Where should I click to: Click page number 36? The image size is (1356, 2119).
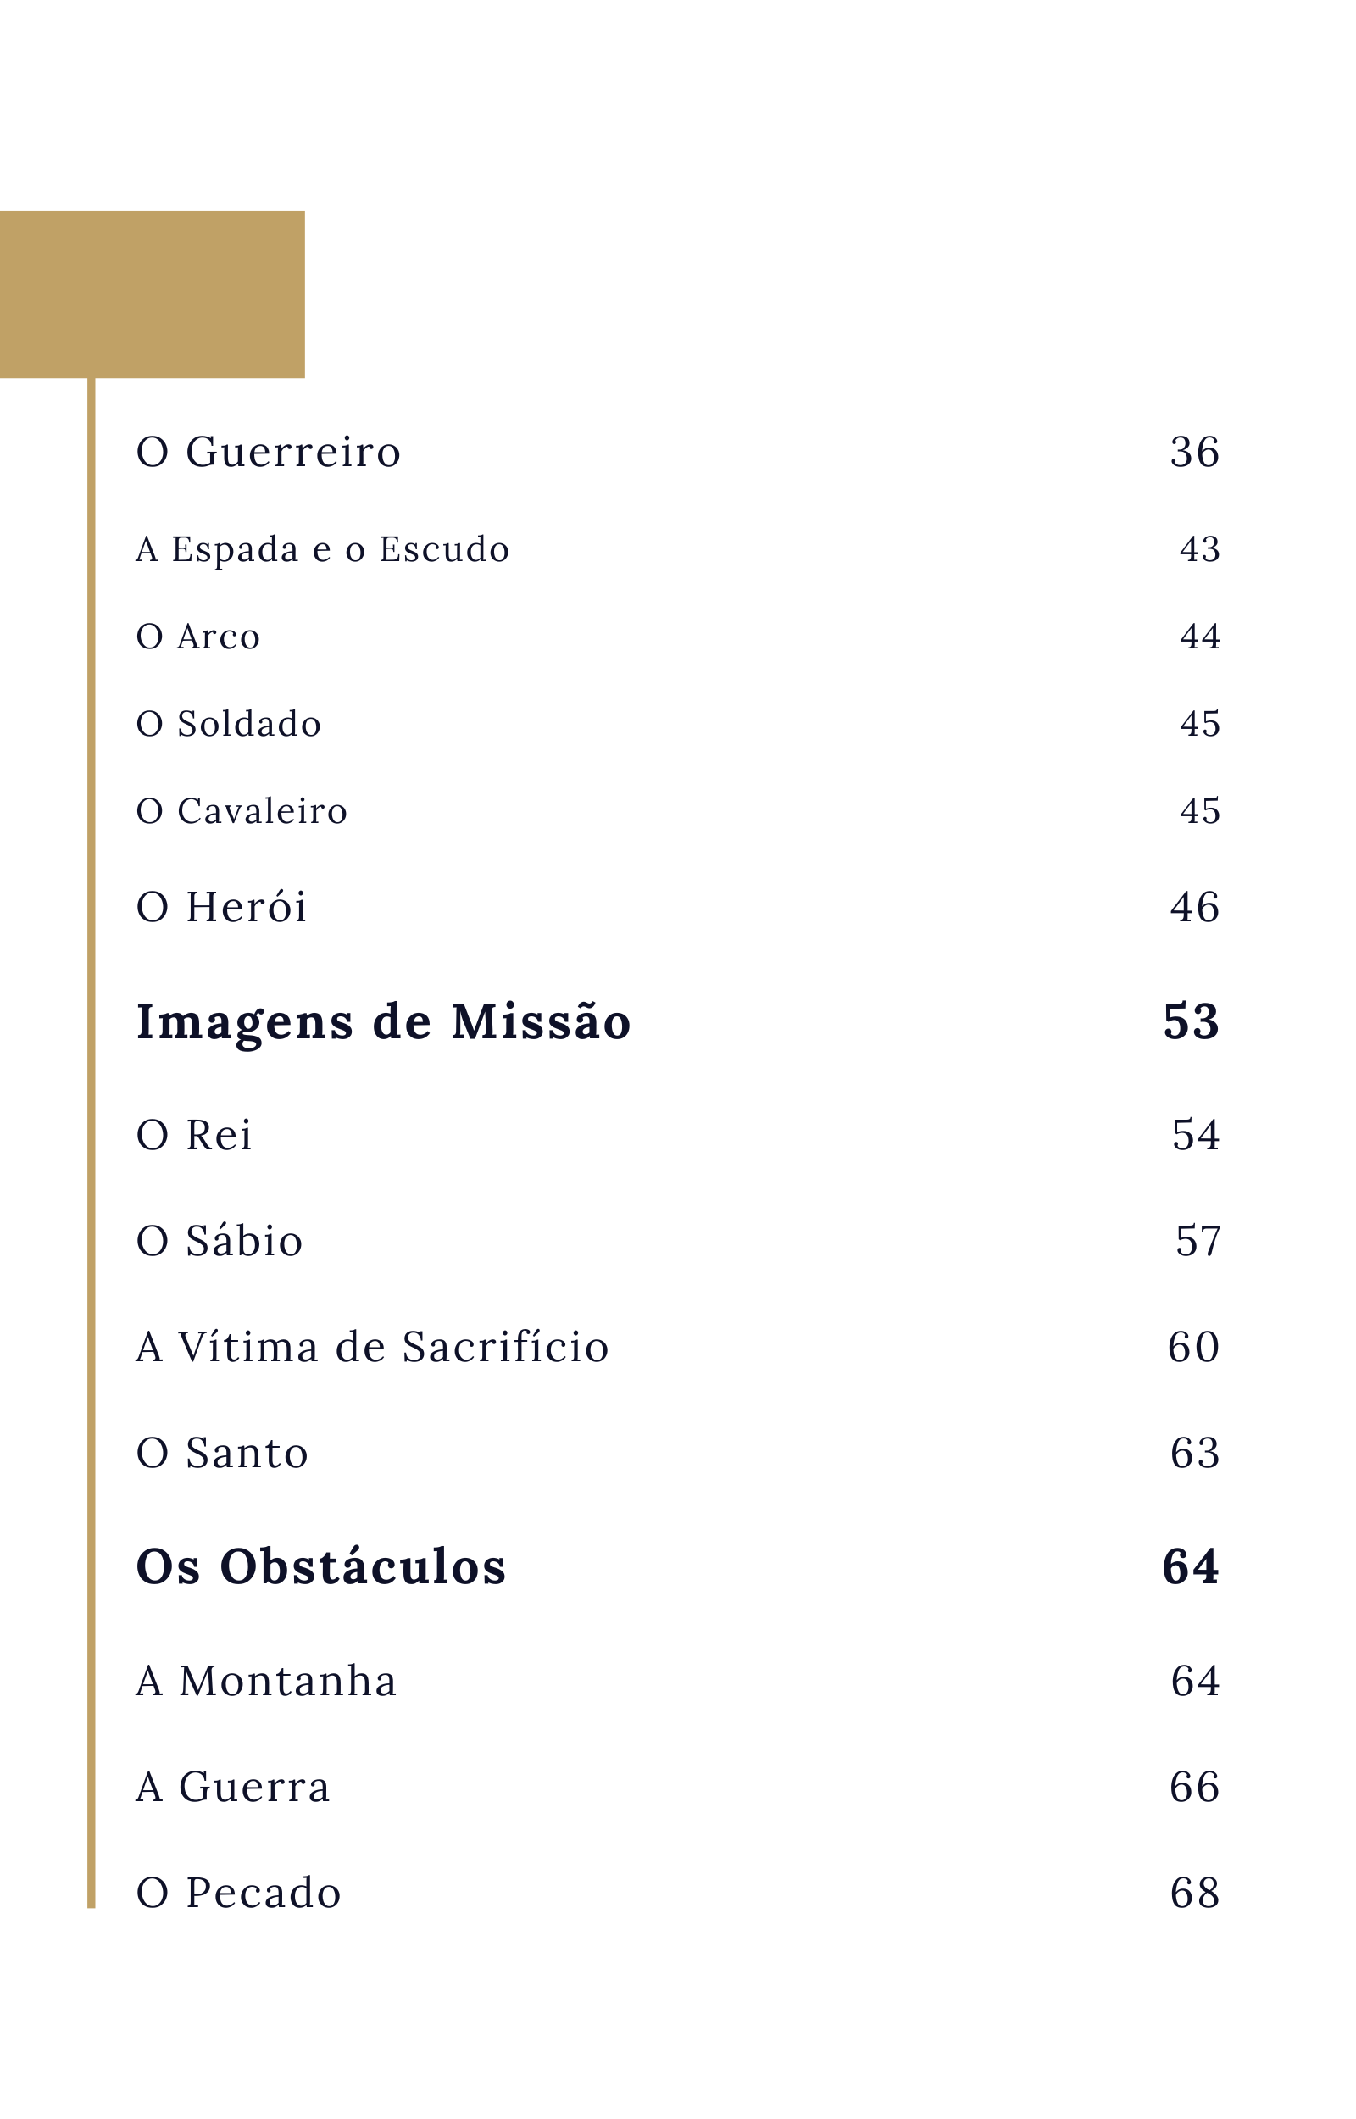tap(1194, 453)
